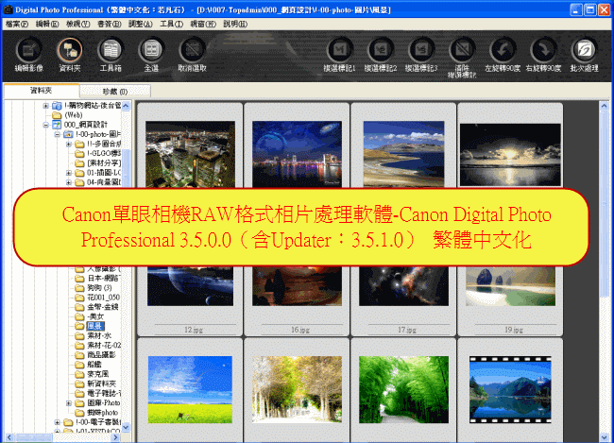Viewport: 614px width, 443px height.
Task: Apply 核選標記2 check mark to image
Action: (x=380, y=52)
